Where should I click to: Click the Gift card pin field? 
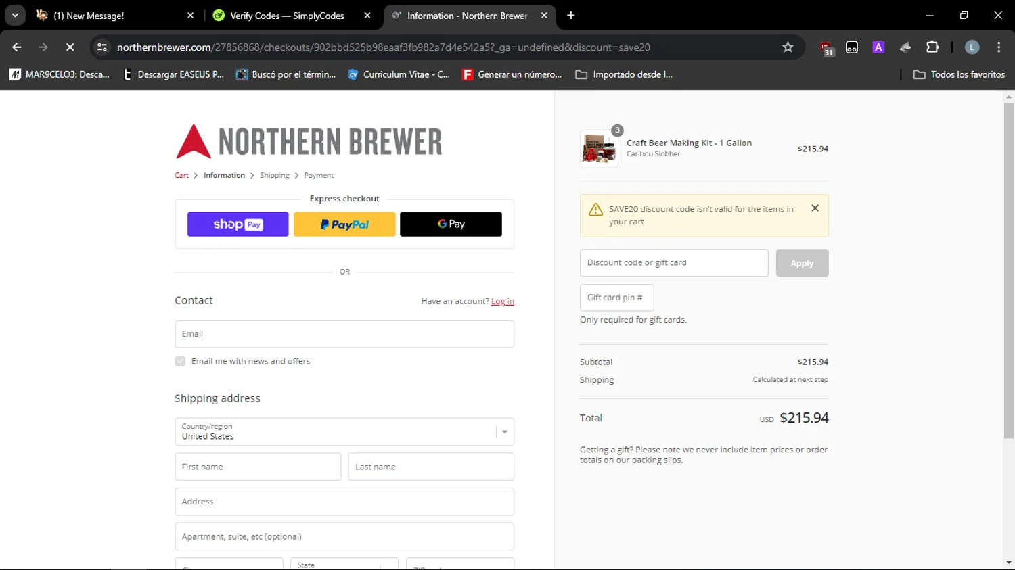coord(616,298)
